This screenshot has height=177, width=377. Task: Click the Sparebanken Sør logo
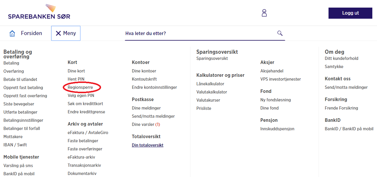coord(39,12)
